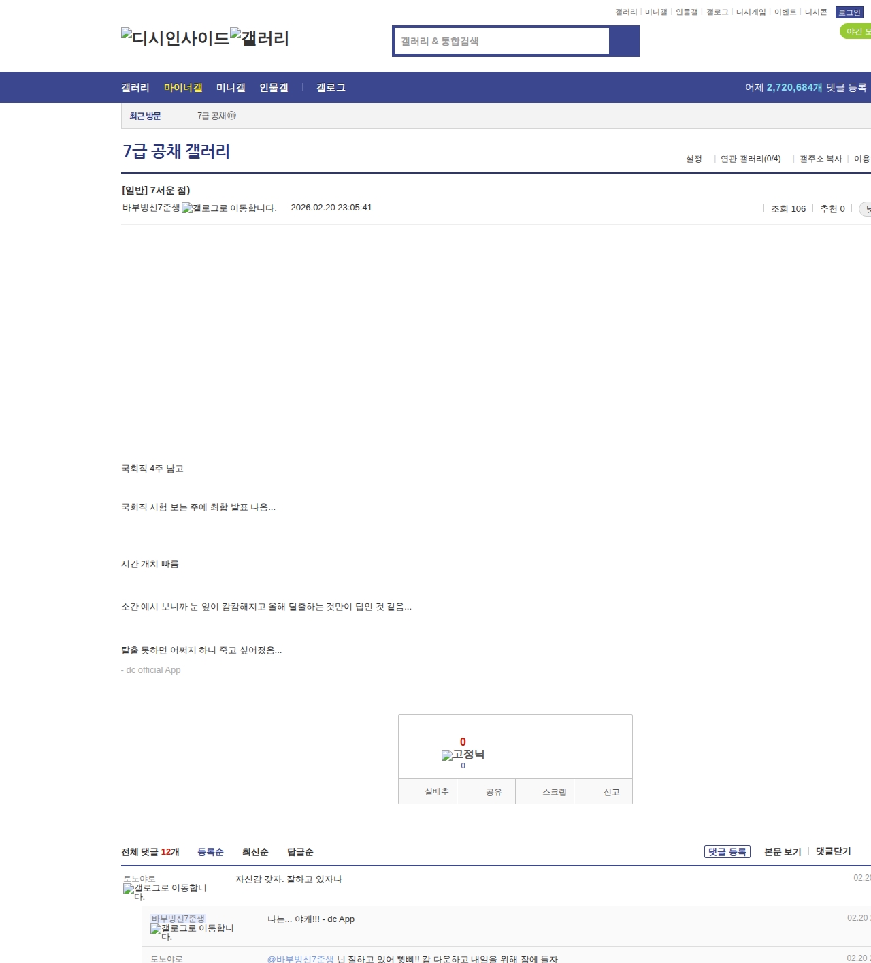Click poster nickname 바부빙신7준생 in post header
Image resolution: width=871 pixels, height=963 pixels.
point(151,208)
